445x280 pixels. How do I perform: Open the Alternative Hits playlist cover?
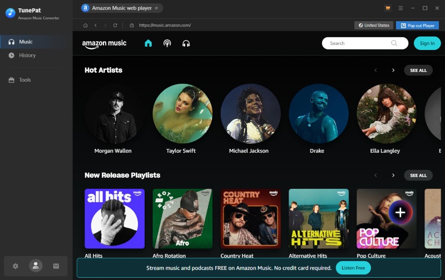pos(318,219)
